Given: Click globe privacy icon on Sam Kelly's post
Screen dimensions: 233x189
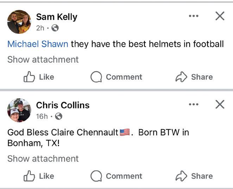Looking at the screenshot, I should [x=55, y=28].
